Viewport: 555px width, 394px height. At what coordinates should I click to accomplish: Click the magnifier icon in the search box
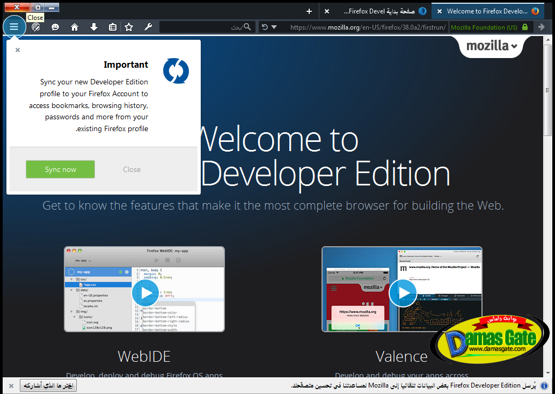point(247,27)
